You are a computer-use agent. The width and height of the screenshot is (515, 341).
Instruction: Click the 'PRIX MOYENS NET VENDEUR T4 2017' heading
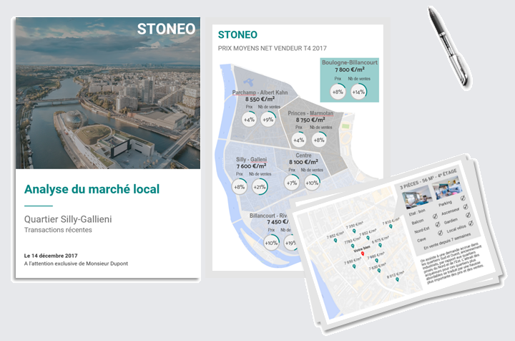(273, 48)
